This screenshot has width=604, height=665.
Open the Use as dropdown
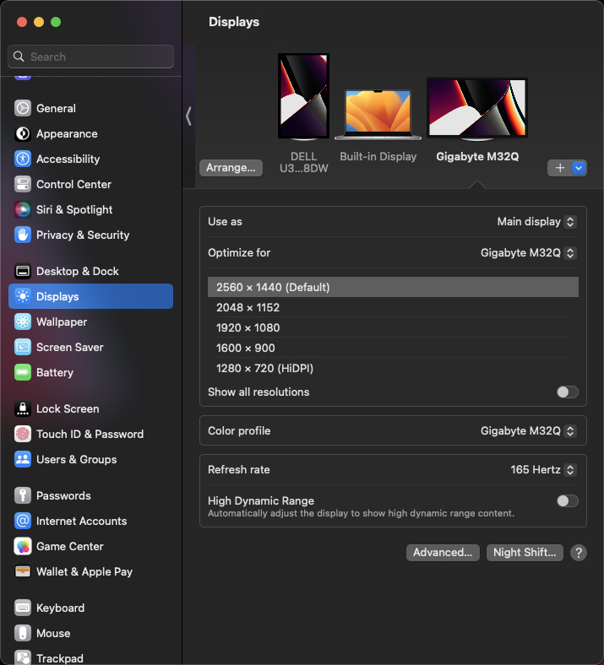pos(536,221)
